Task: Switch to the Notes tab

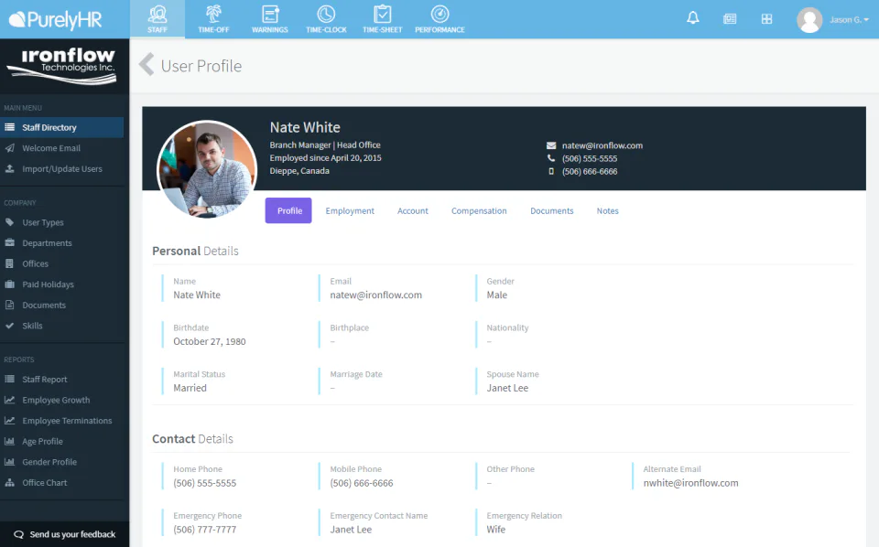Action: 608,210
